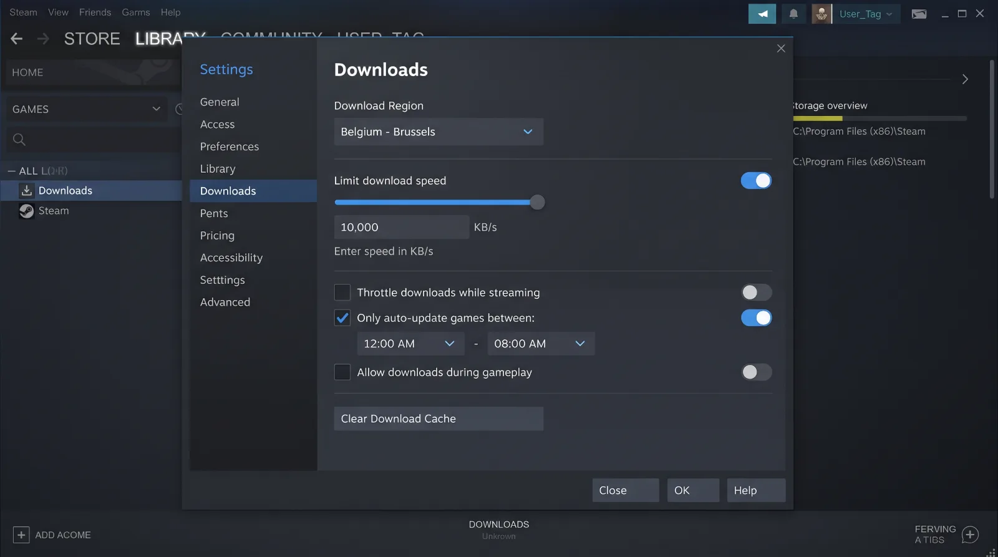Collapse the ALL library category
Image resolution: width=998 pixels, height=557 pixels.
[x=12, y=171]
